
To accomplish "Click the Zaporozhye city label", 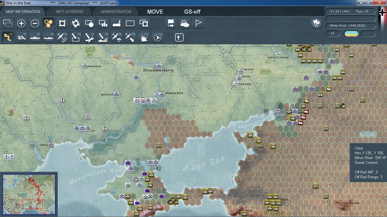I will point(173,93).
